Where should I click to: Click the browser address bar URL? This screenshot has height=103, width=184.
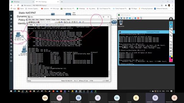(40, 5)
